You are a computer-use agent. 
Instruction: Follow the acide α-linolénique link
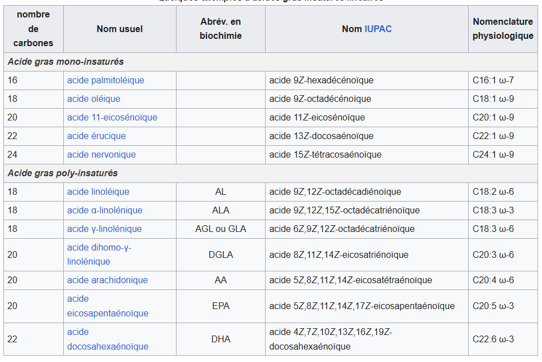pyautogui.click(x=104, y=211)
